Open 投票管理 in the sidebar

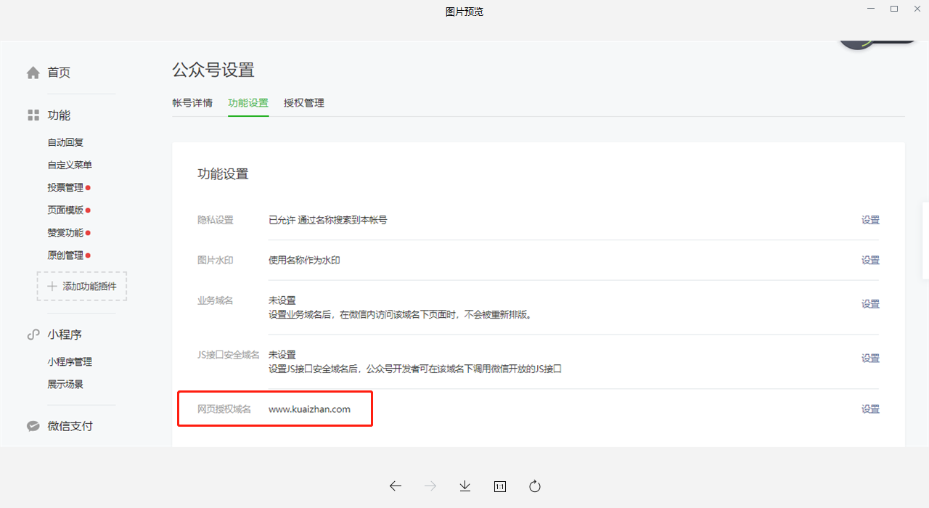[65, 188]
